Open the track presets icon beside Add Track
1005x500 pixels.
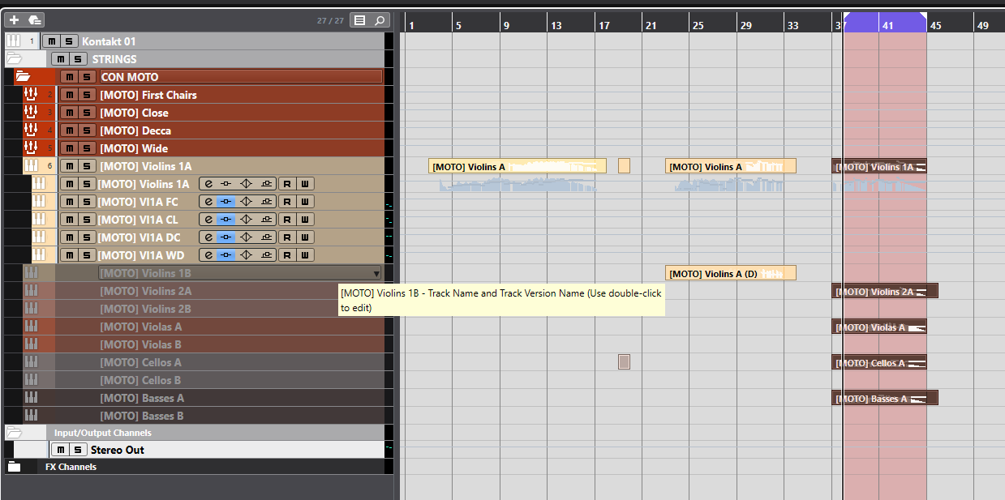(34, 20)
